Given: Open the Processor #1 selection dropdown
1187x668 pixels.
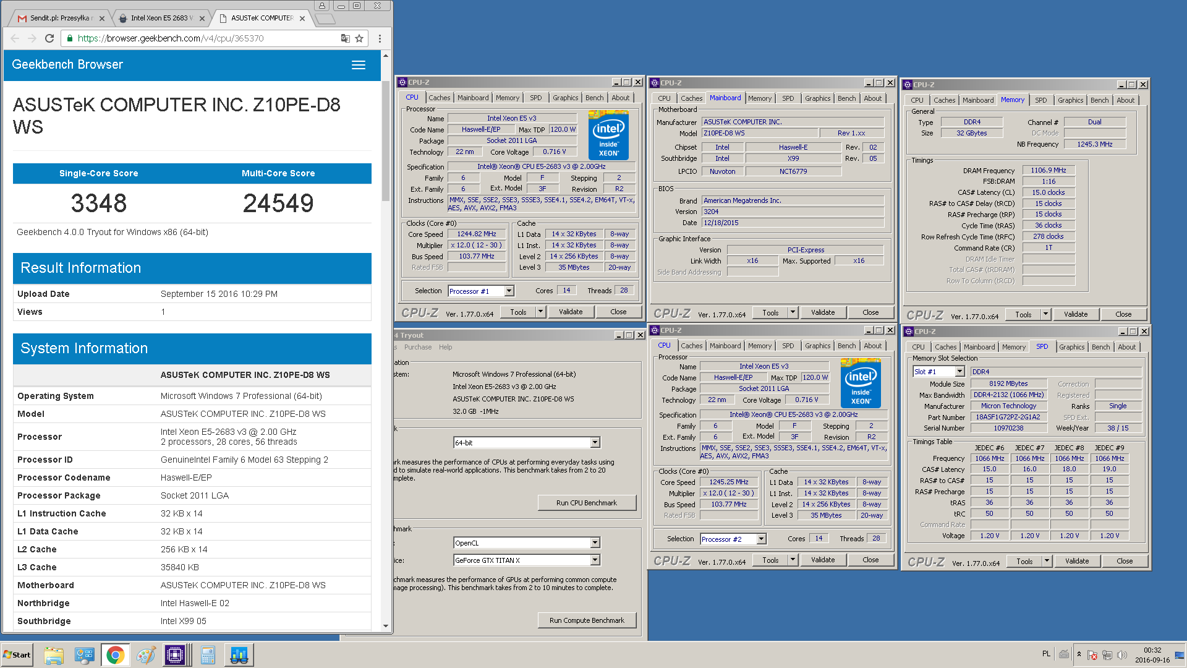Looking at the screenshot, I should (x=509, y=291).
